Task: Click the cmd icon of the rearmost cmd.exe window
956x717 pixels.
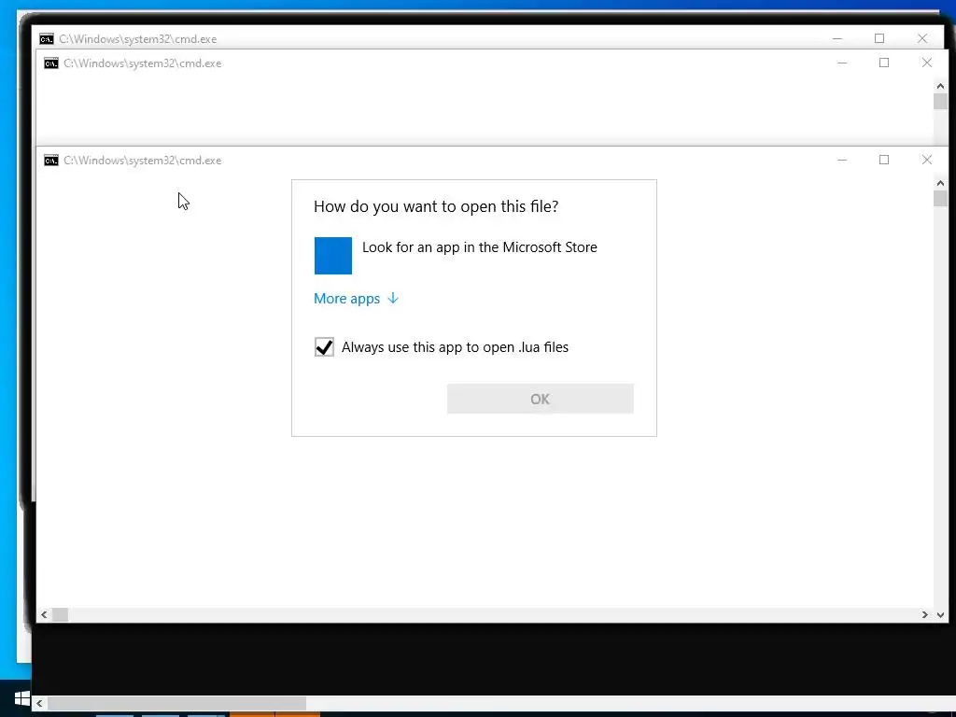Action: click(x=47, y=39)
